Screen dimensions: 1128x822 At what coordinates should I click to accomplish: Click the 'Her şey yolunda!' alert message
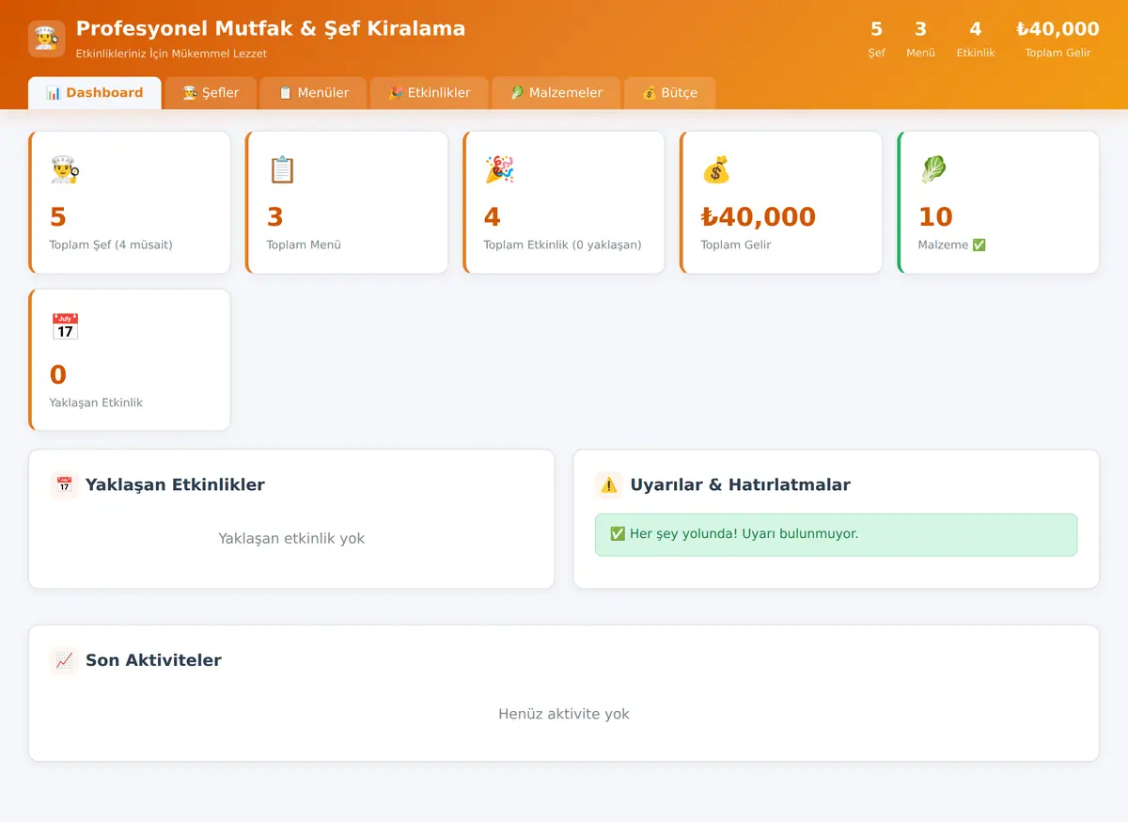(x=836, y=534)
